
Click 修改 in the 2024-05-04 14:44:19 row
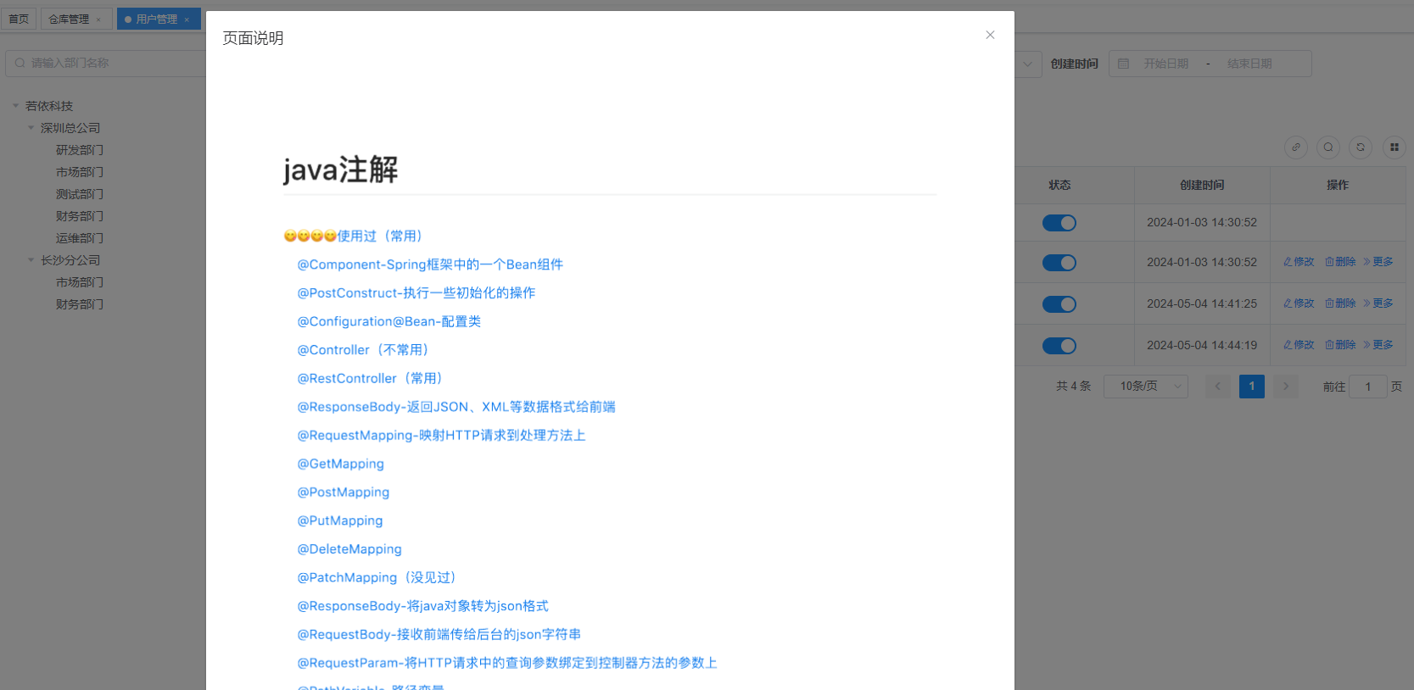click(1299, 345)
